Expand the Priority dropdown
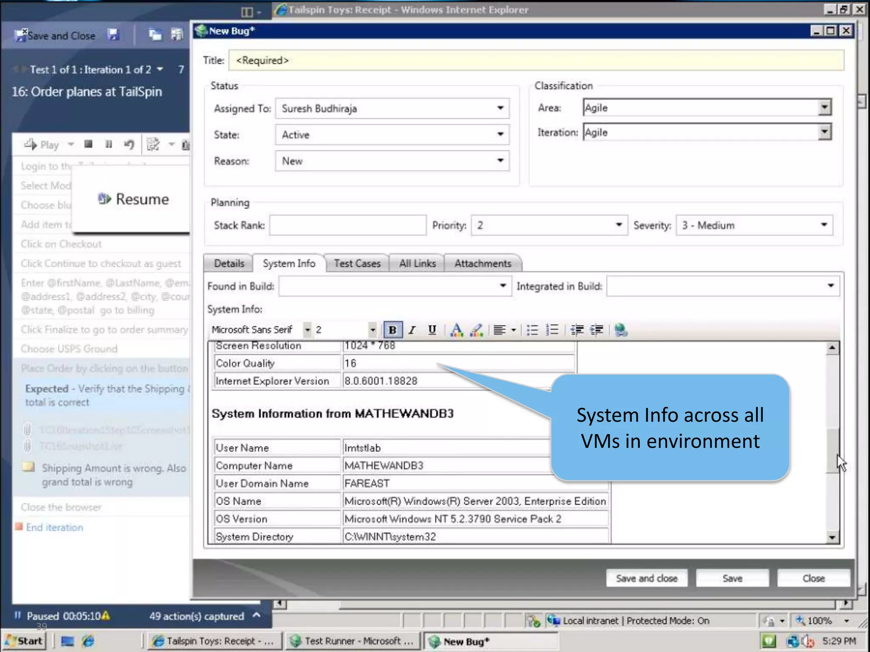The width and height of the screenshot is (870, 652). pos(619,225)
